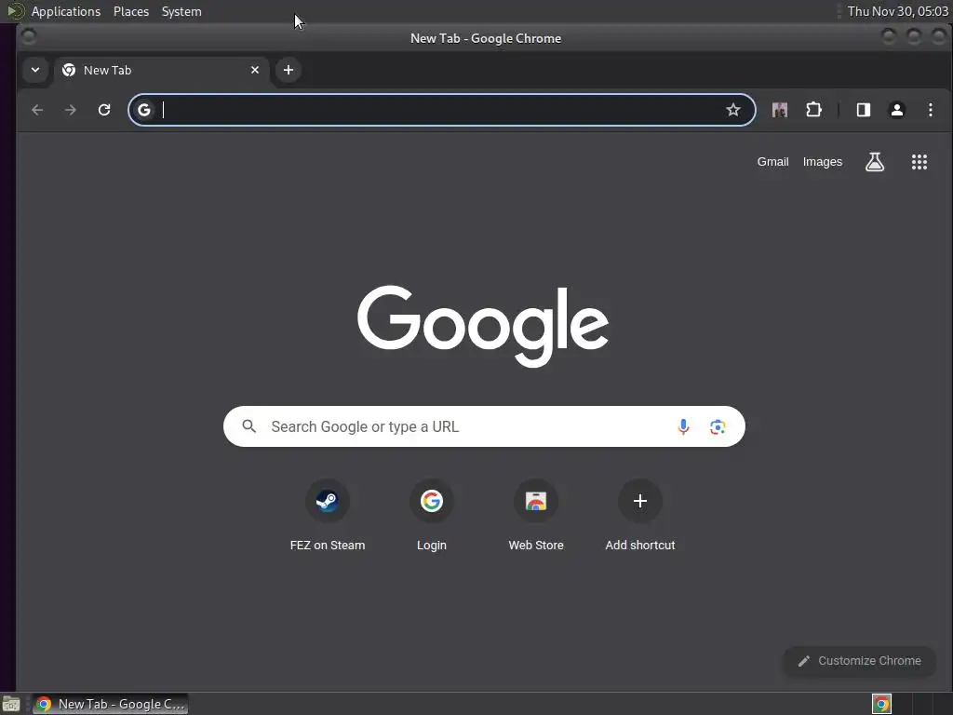Open a new tab with the plus button
This screenshot has height=715, width=953.
(x=289, y=70)
